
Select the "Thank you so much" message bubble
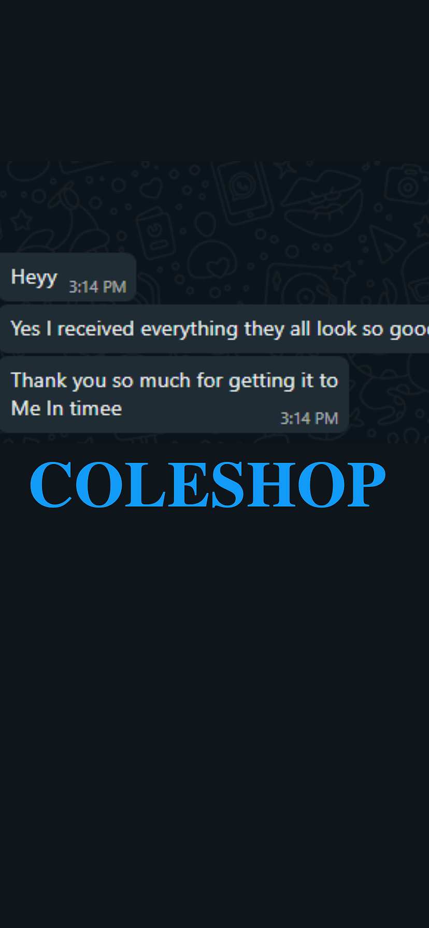(x=174, y=395)
